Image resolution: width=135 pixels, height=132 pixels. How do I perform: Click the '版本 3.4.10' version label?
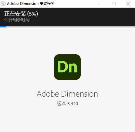pos(67,104)
